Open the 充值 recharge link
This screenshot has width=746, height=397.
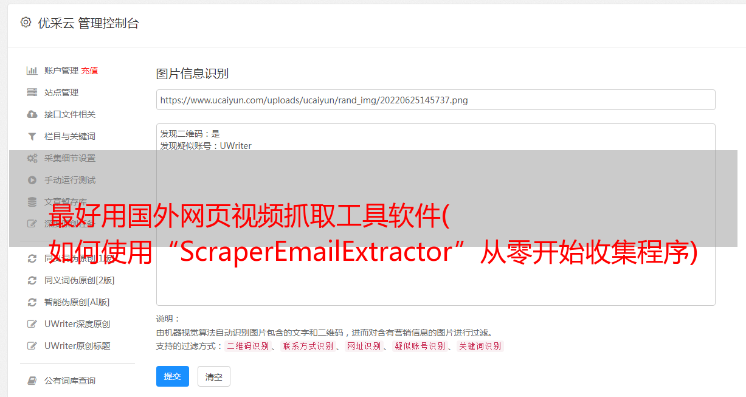pos(89,71)
